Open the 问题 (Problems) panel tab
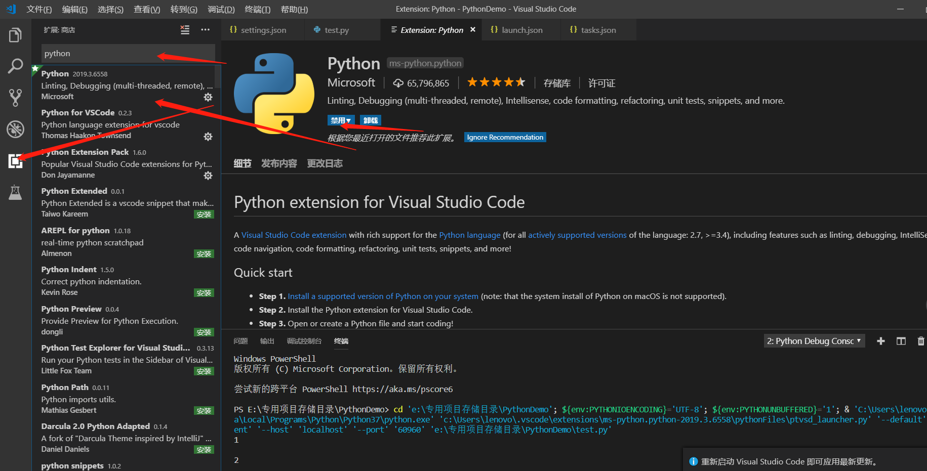 240,341
